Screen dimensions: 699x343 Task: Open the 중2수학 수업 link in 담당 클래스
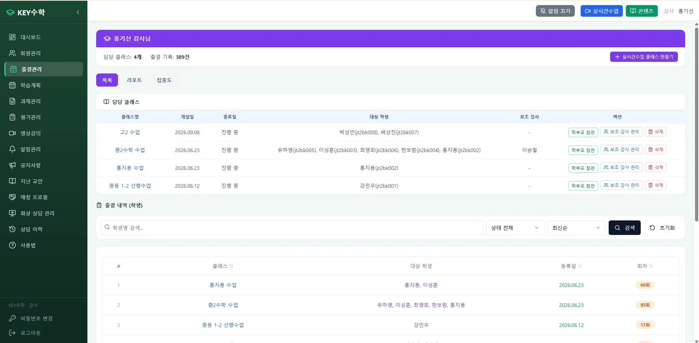point(130,150)
